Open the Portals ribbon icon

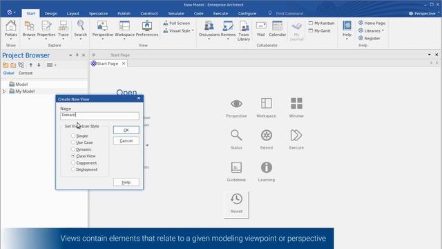pyautogui.click(x=11, y=29)
